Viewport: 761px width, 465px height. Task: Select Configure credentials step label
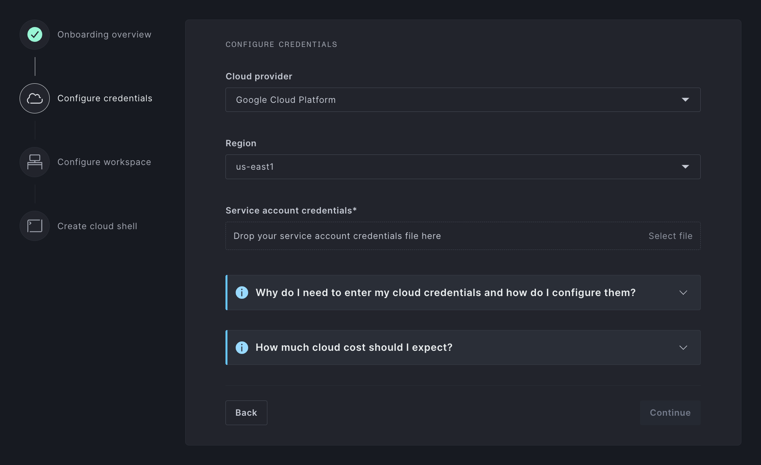(105, 98)
